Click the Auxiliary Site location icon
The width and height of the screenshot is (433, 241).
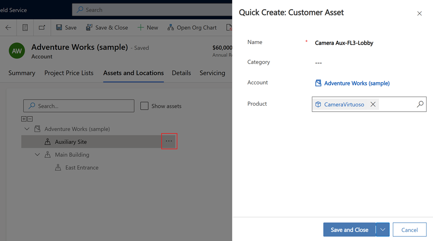(48, 141)
